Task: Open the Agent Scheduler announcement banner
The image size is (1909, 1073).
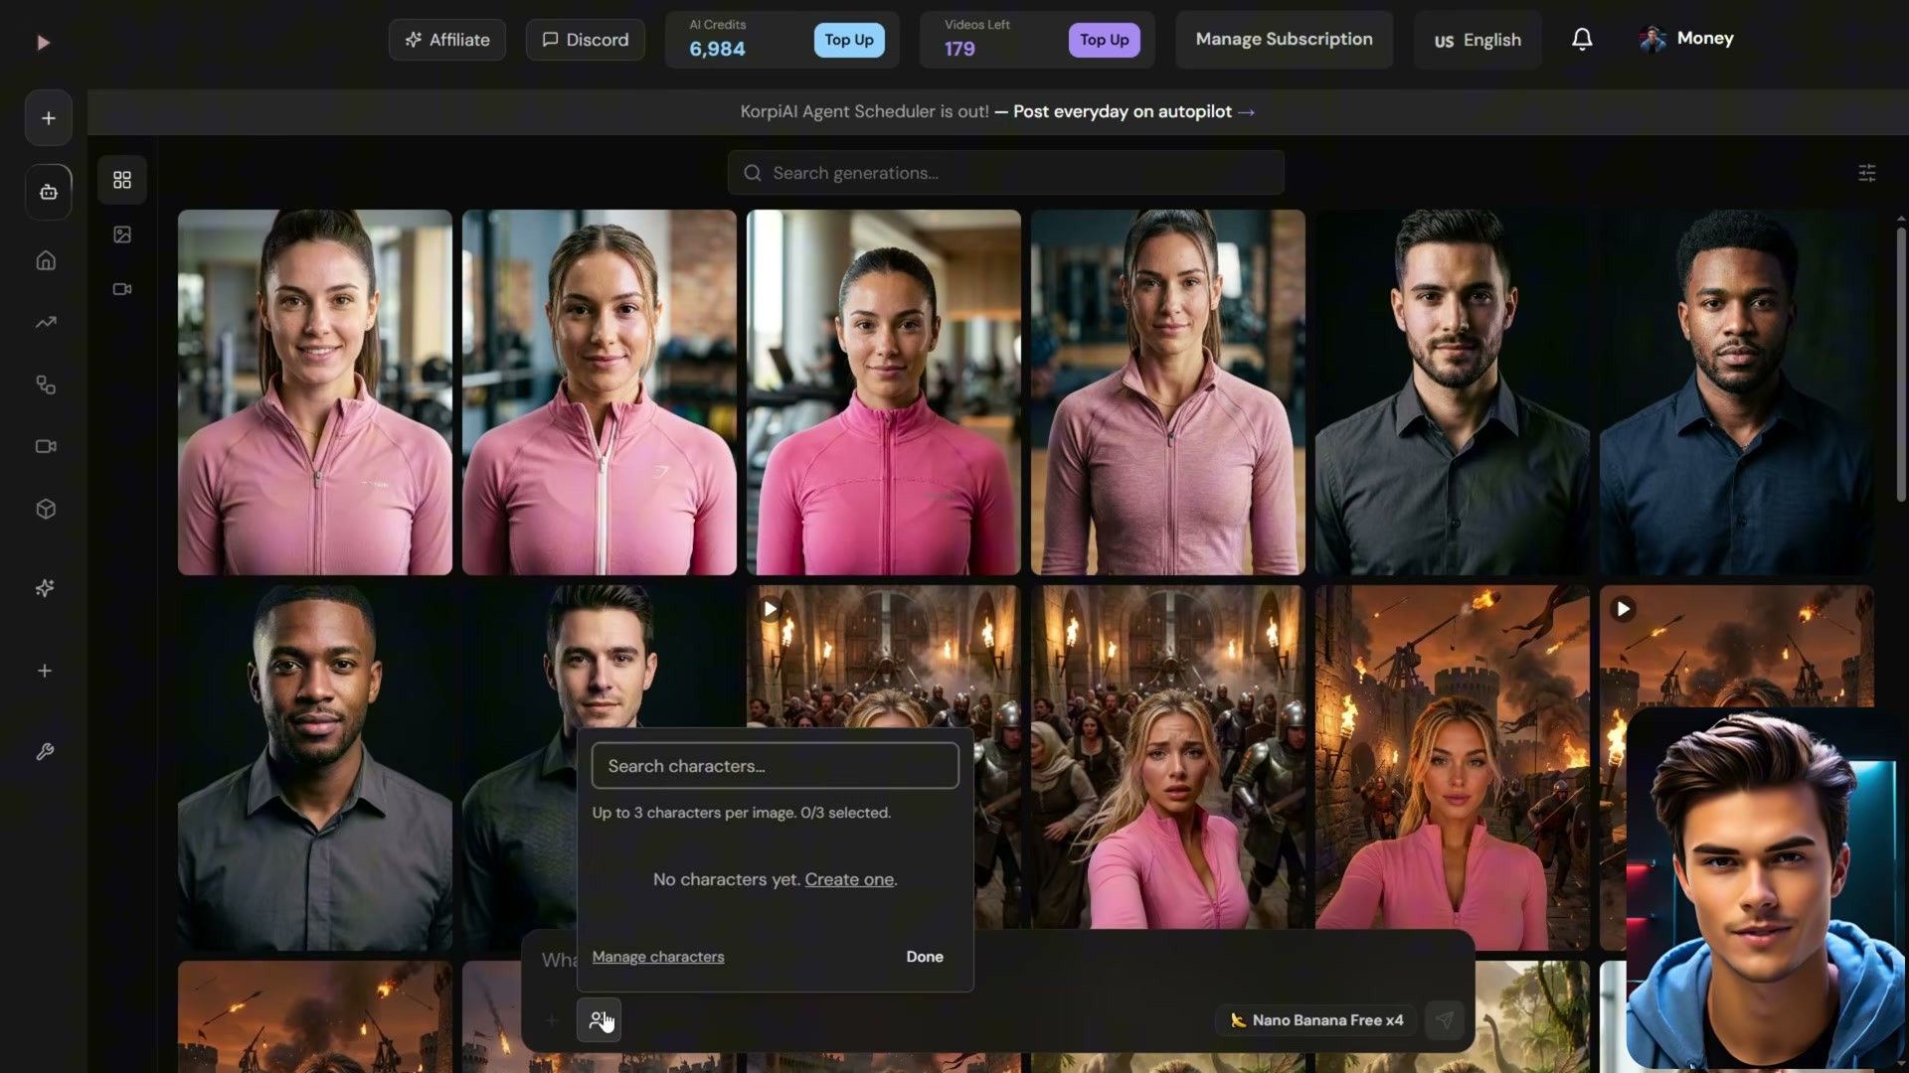Action: tap(997, 112)
